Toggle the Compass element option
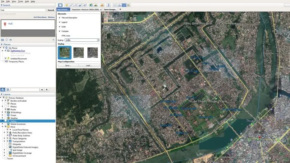 click(63, 31)
